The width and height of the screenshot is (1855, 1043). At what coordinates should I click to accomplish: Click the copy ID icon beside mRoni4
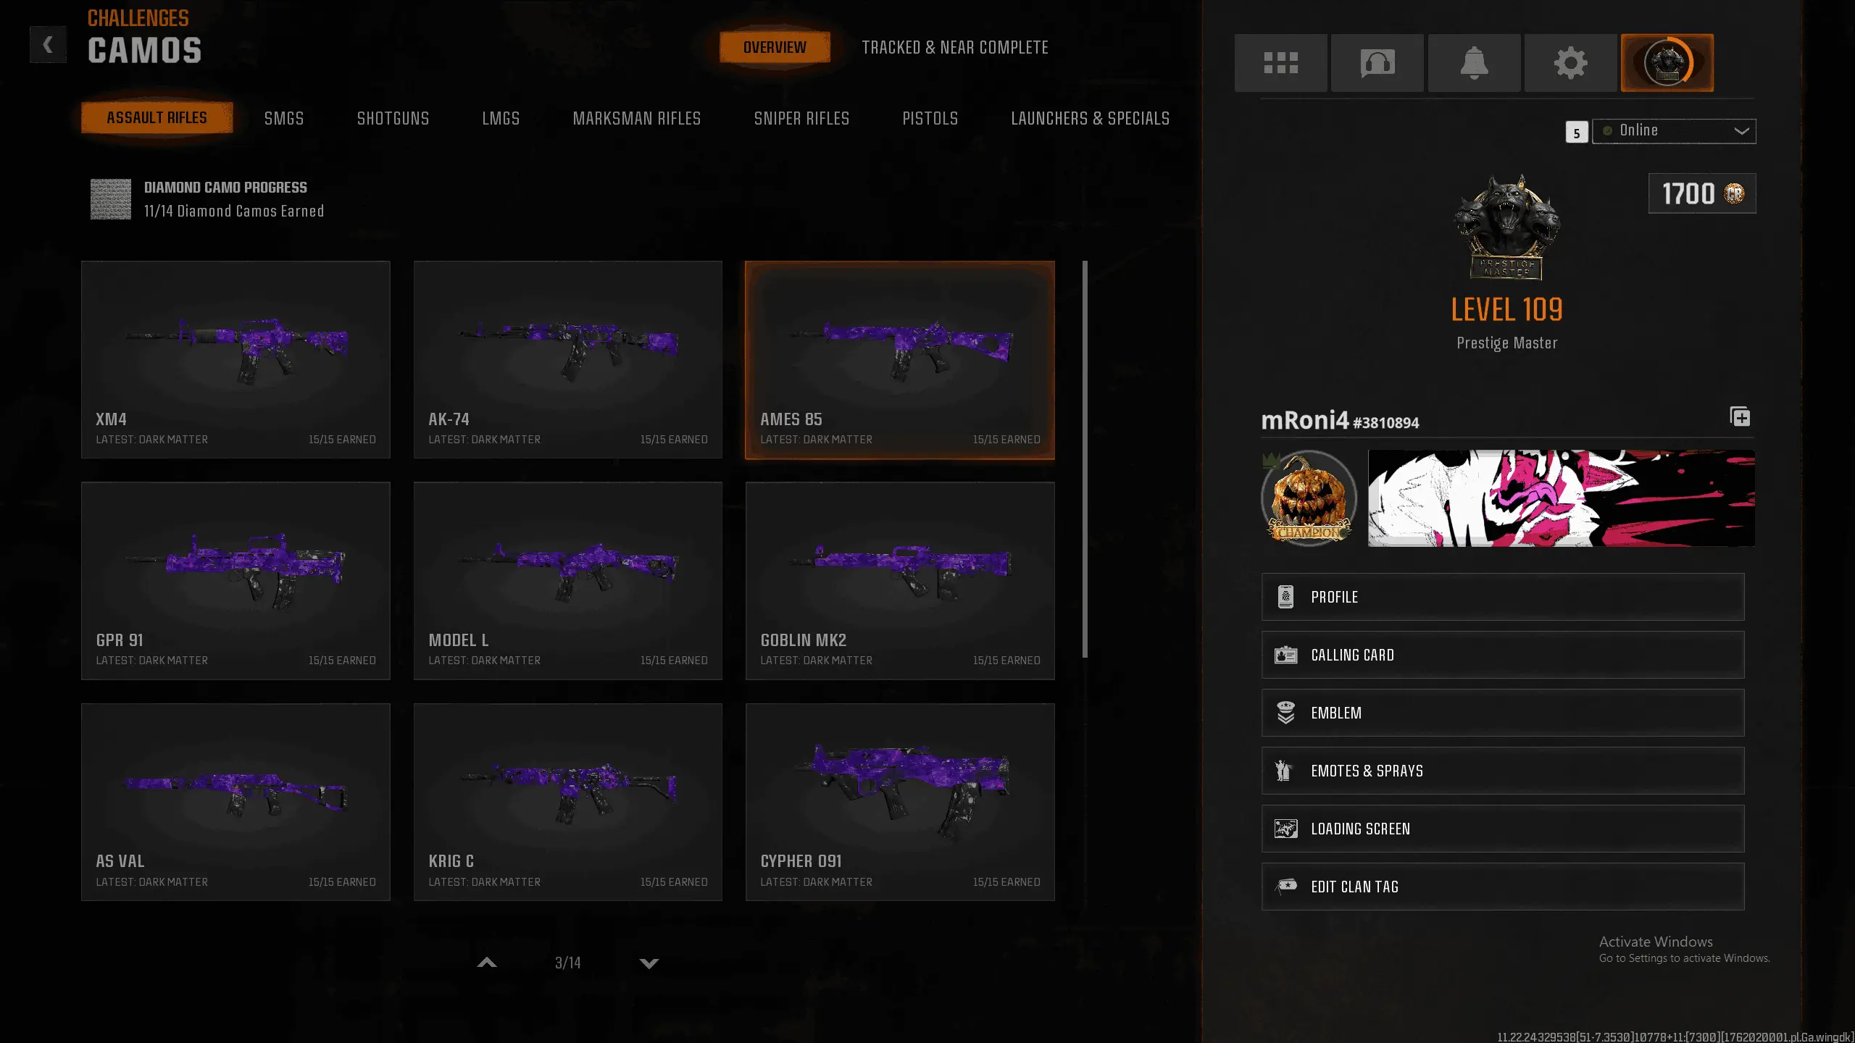[1740, 417]
